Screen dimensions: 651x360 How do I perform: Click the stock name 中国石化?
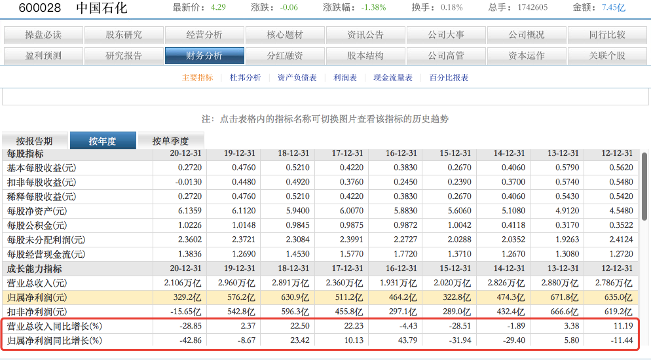click(x=102, y=8)
